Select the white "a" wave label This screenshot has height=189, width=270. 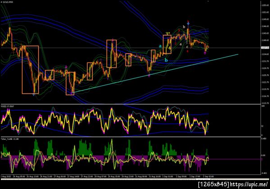[x=180, y=44]
